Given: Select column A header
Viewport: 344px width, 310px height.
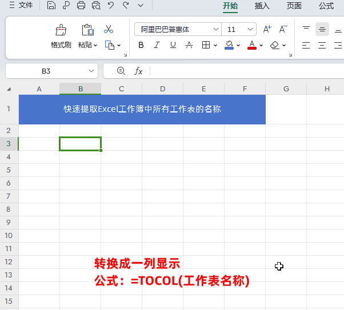Looking at the screenshot, I should [x=39, y=89].
